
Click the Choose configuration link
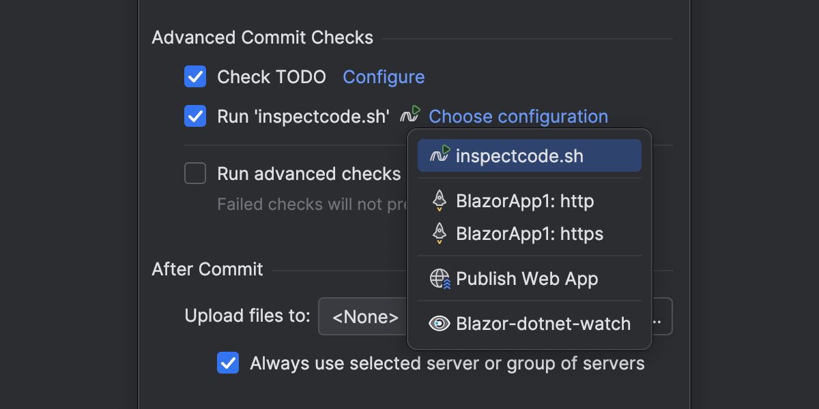click(518, 117)
